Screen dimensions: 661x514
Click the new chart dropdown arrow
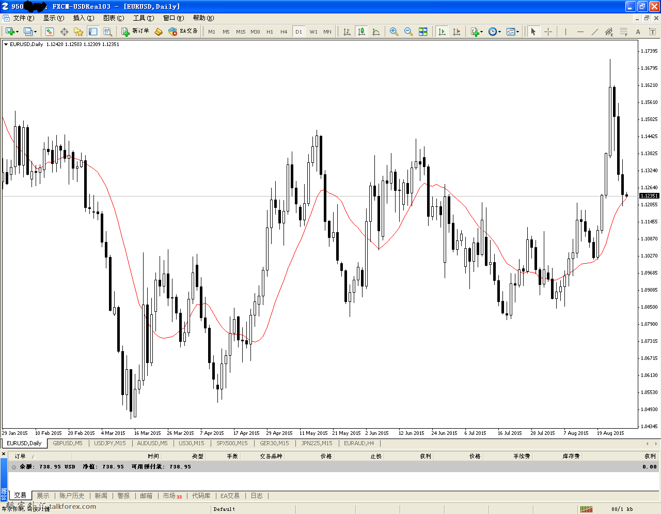point(18,32)
